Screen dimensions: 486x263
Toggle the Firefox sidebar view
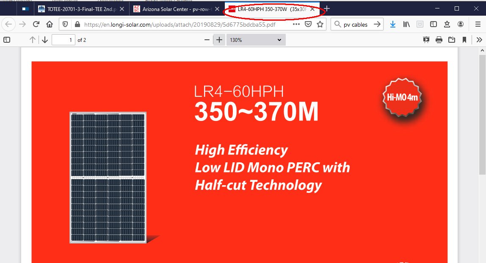(x=433, y=24)
